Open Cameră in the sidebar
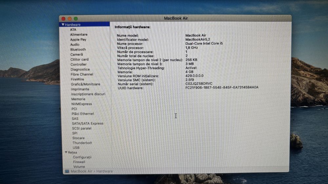This screenshot has width=328, height=184. [x=76, y=55]
